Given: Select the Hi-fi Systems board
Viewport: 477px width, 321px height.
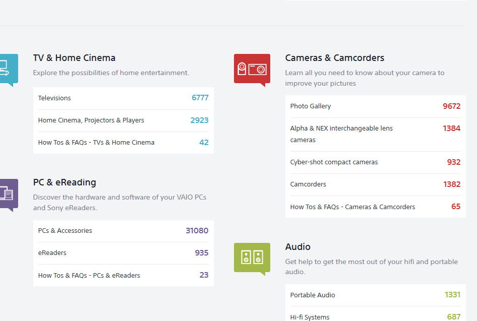Looking at the screenshot, I should click(310, 317).
